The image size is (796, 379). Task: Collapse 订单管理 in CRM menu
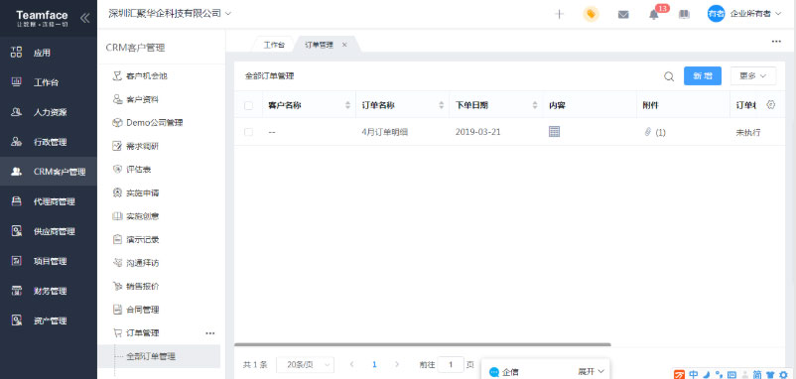[142, 332]
